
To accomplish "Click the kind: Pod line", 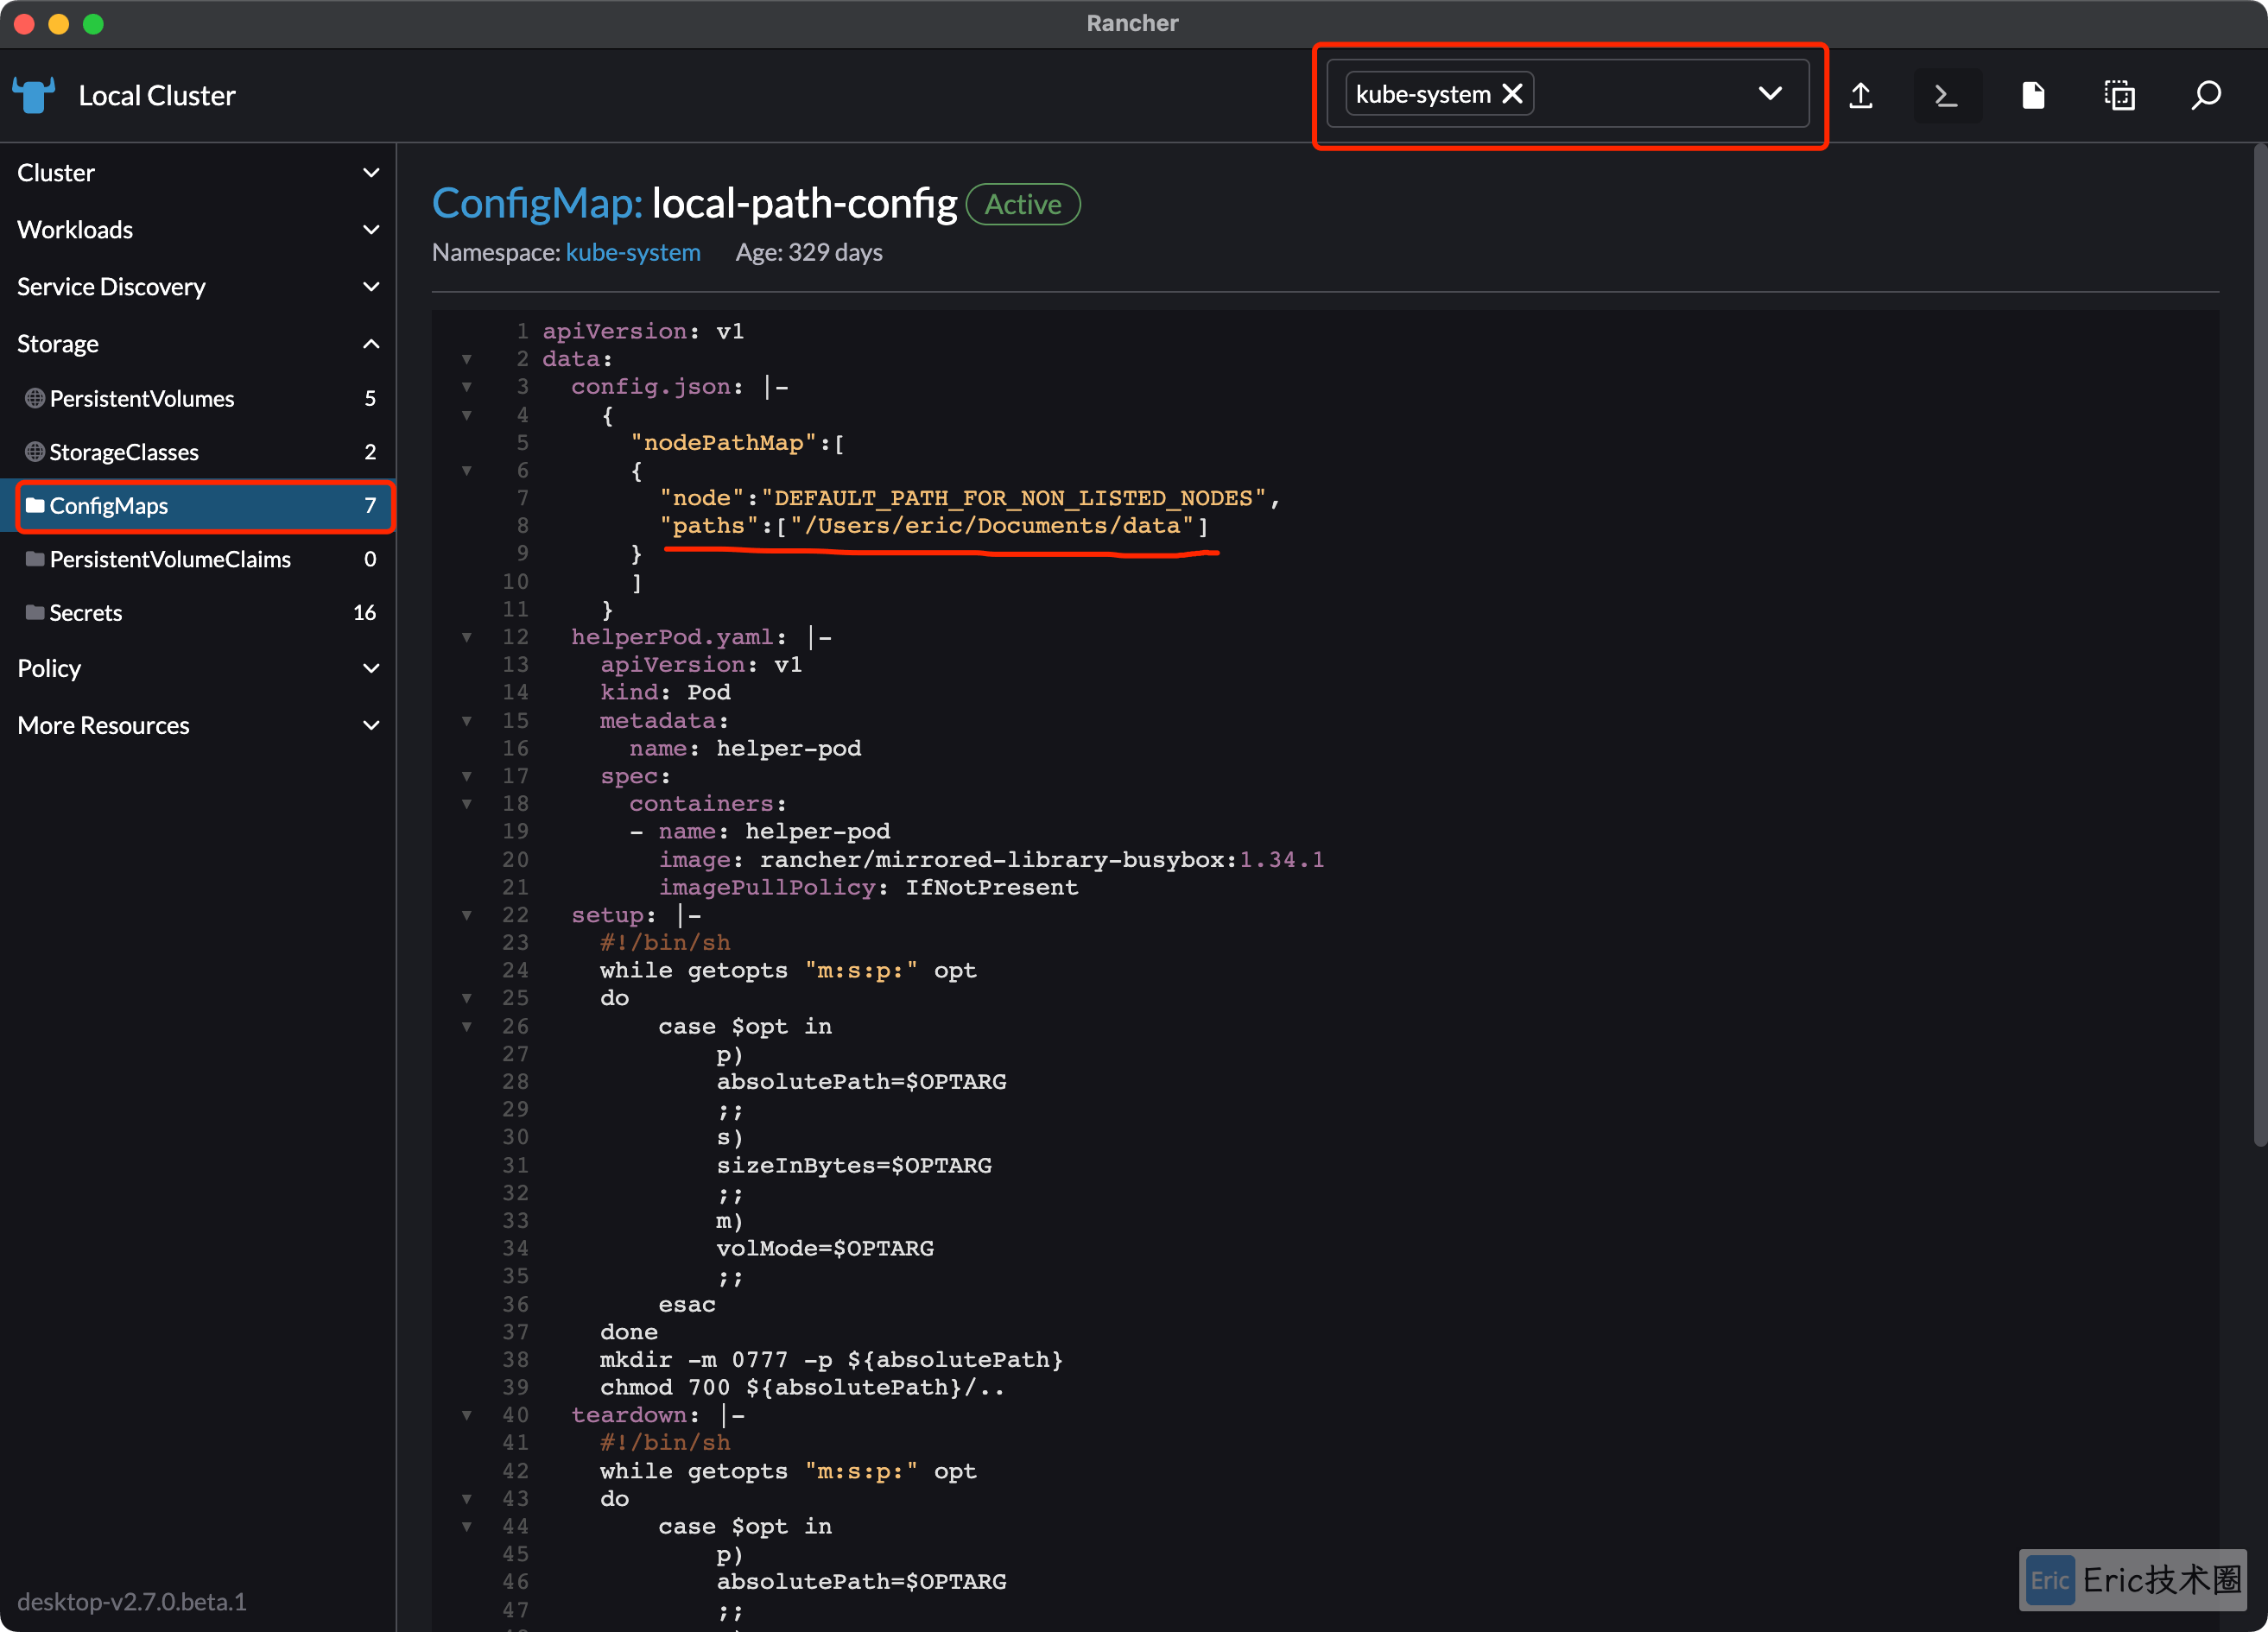I will coord(665,693).
